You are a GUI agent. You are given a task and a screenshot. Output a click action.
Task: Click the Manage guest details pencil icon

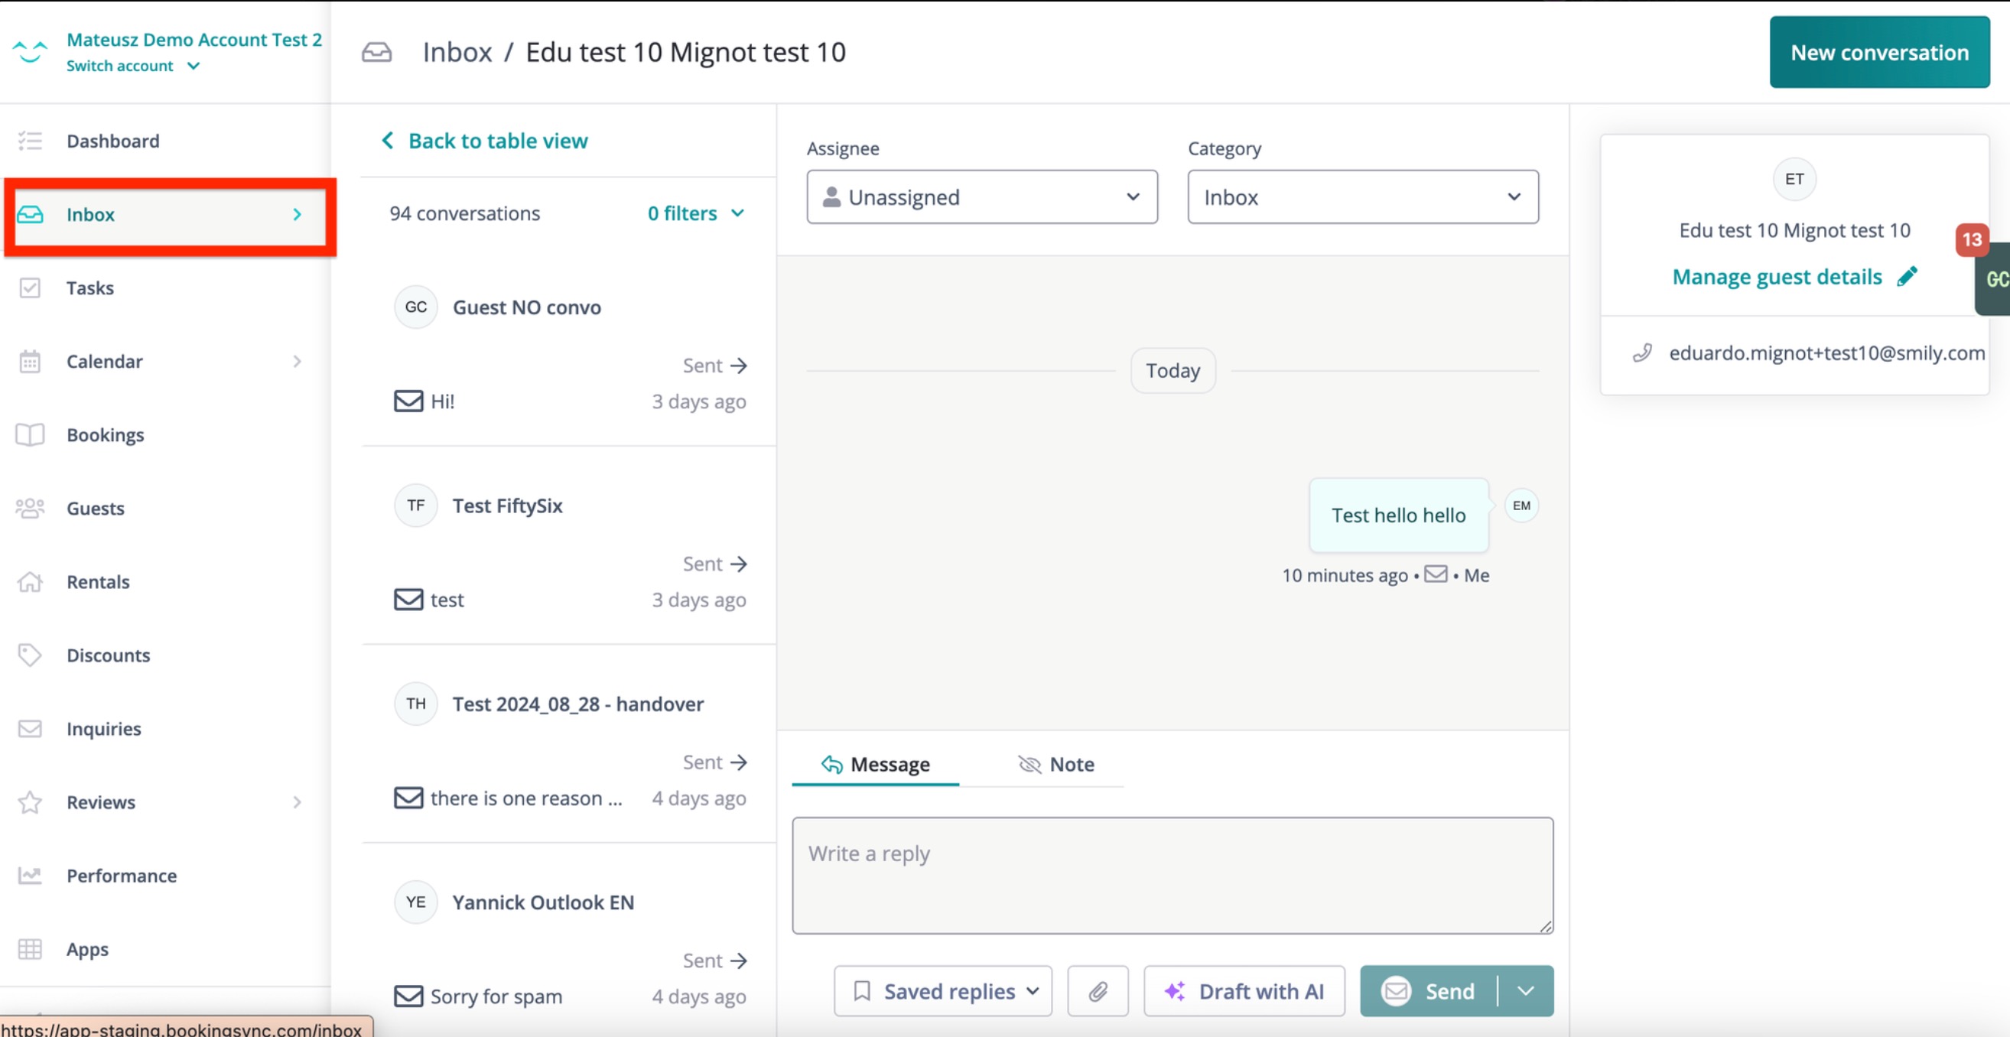(x=1908, y=276)
